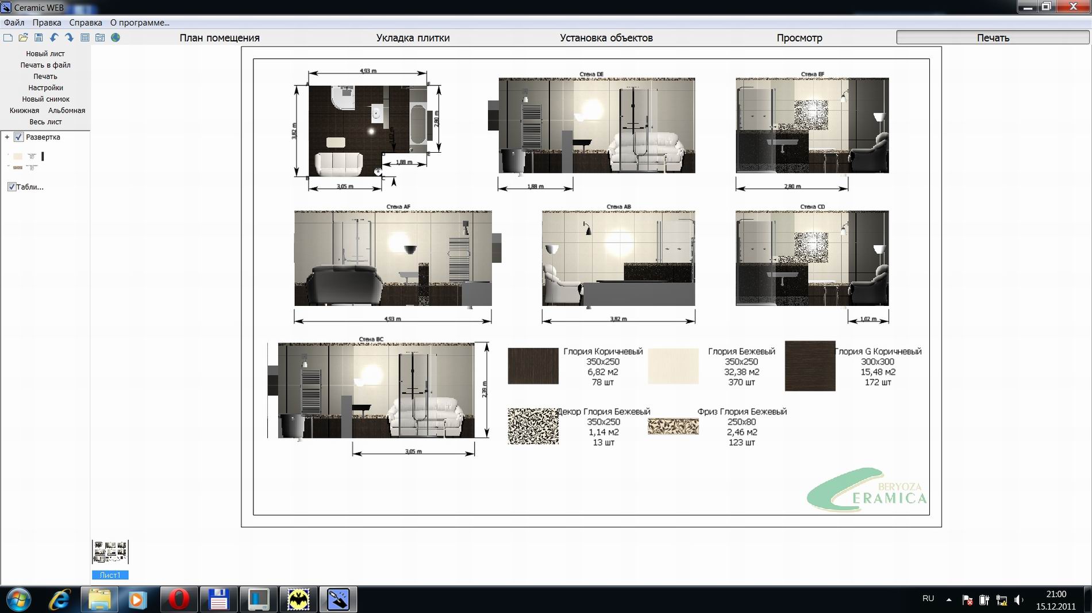Click the globe toolbar icon

click(116, 38)
